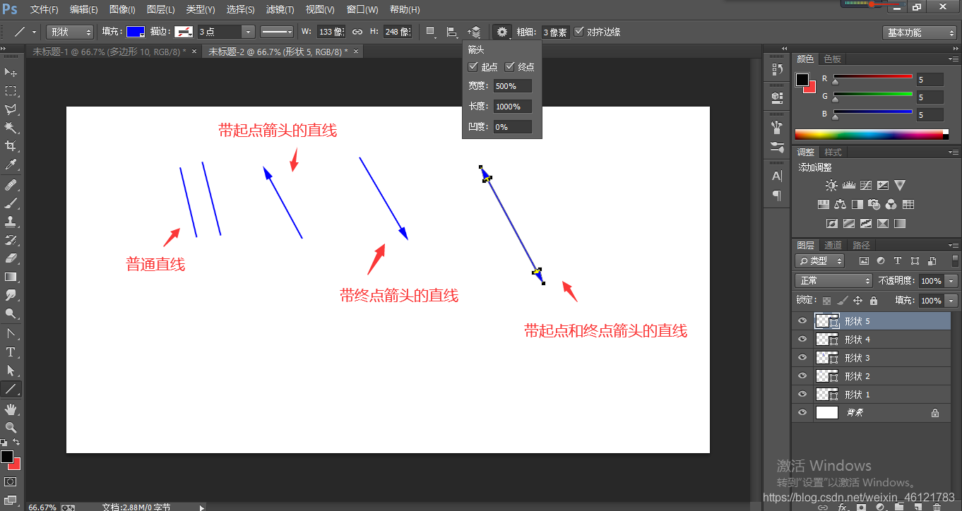Open the 形状 tool mode dropdown
The width and height of the screenshot is (962, 511).
coord(70,32)
